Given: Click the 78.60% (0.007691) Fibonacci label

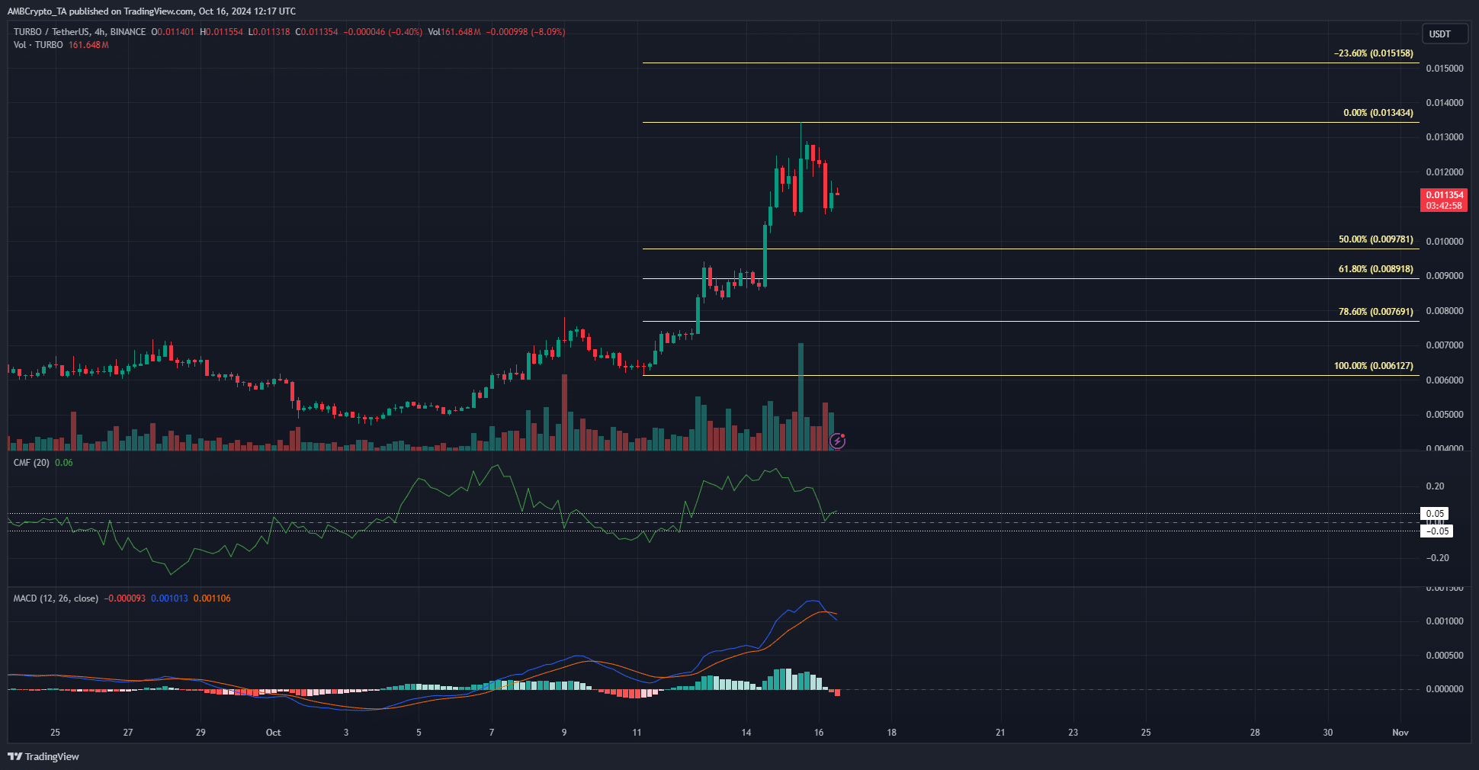Looking at the screenshot, I should [x=1376, y=312].
